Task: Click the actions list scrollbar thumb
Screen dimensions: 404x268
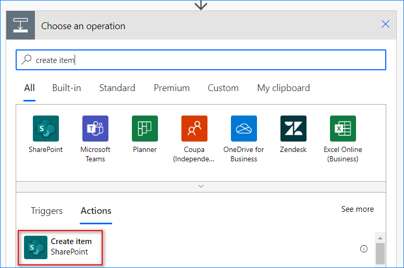Action: tap(380, 253)
